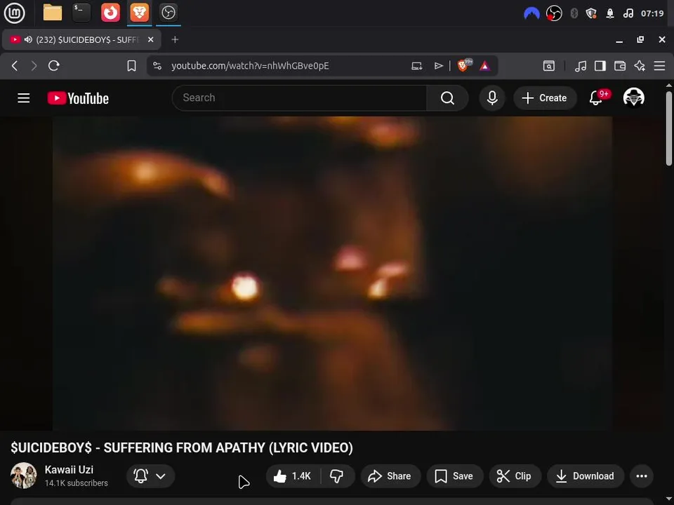The image size is (674, 505).
Task: Click the youtube.com address bar URL
Action: 250,66
